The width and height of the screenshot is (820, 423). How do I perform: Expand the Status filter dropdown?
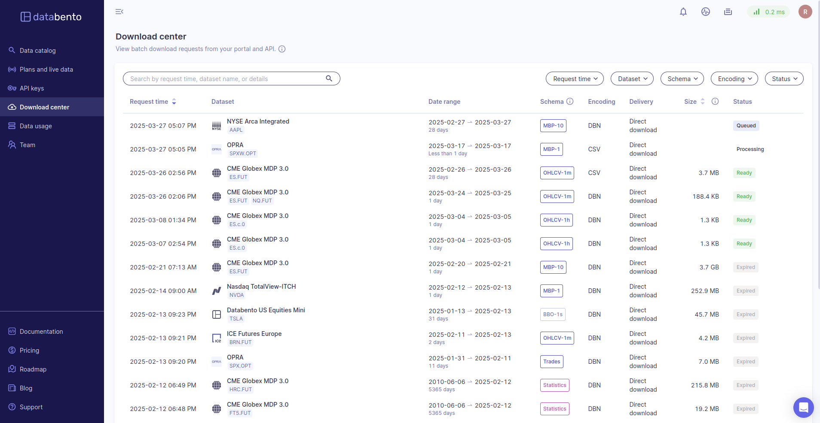[x=784, y=79]
